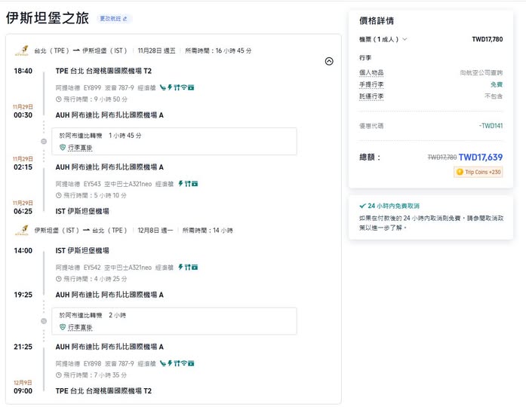This screenshot has height=407, width=526.
Task: Click the total price TWD17,639
Action: pyautogui.click(x=481, y=158)
